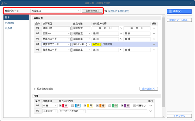Click the 伝票No. 最後 end field
Screen dimensions: 195x121
click(137, 34)
